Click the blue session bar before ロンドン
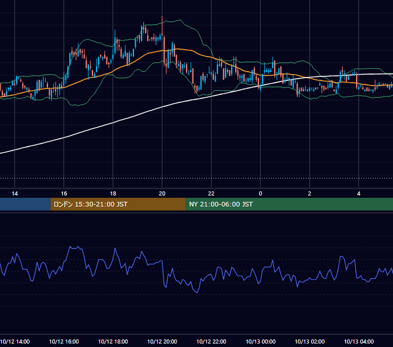The image size is (393, 347). 25,204
